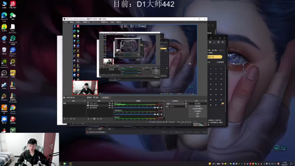
Task: Open first mixer channel settings gear
Action: click(x=162, y=108)
